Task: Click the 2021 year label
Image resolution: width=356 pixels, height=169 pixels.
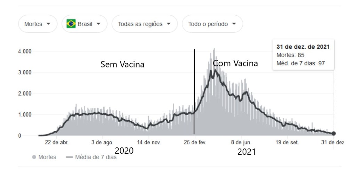Action: [x=246, y=152]
